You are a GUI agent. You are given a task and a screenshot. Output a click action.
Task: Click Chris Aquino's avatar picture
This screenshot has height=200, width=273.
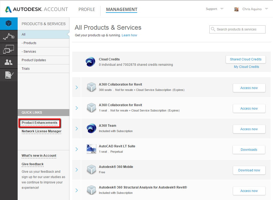click(236, 9)
